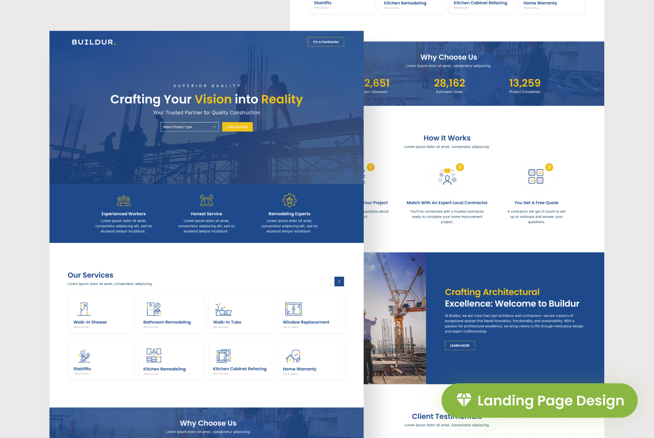Click the Why Choose Us heading on back page

(x=449, y=57)
